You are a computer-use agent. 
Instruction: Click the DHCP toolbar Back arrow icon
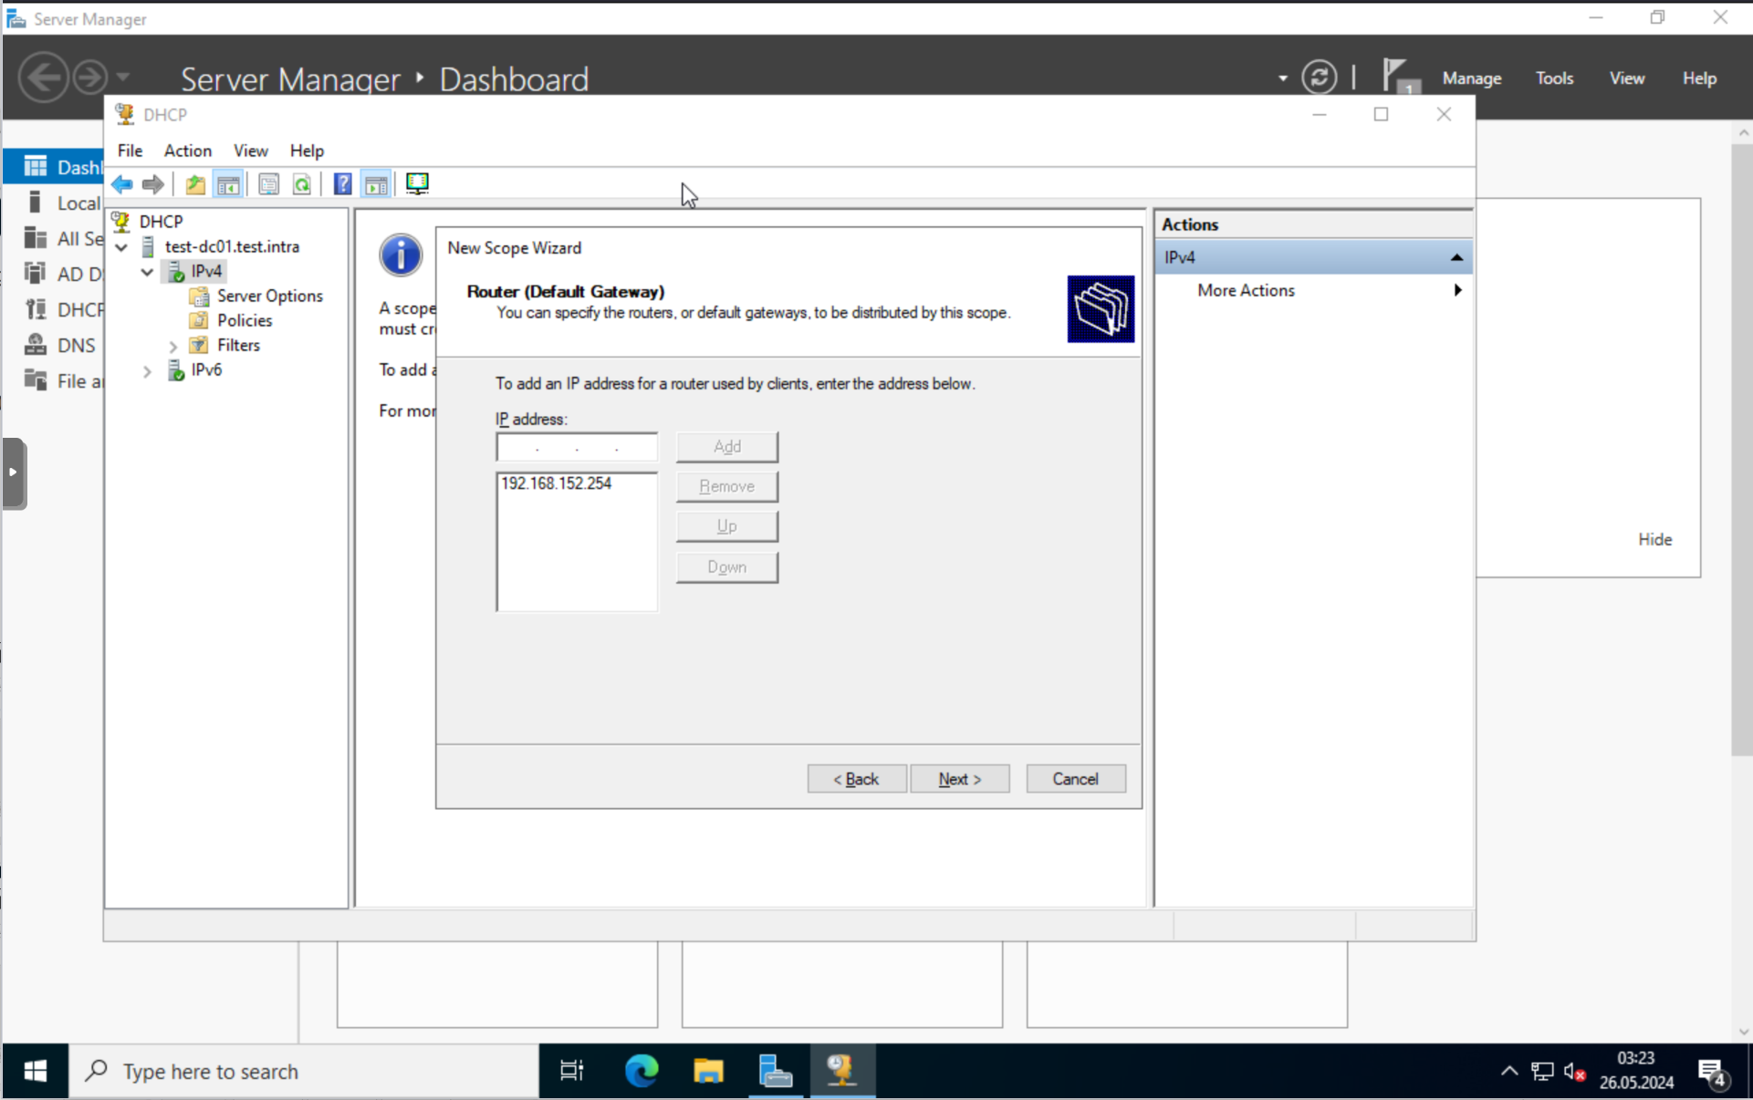click(x=122, y=184)
